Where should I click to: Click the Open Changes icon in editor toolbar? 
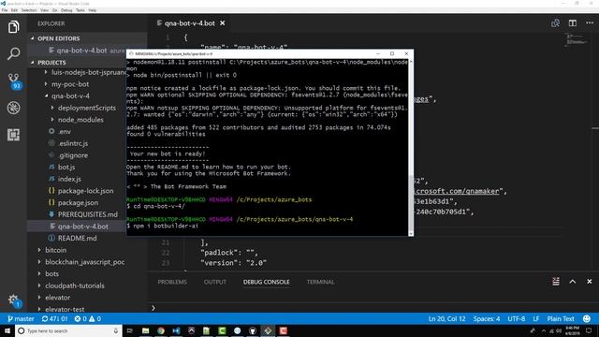point(555,23)
